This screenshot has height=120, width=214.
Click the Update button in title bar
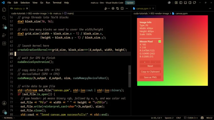click(x=130, y=3)
